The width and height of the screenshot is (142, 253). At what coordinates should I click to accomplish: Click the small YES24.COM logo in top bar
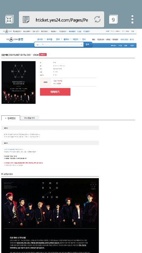pos(7,31)
